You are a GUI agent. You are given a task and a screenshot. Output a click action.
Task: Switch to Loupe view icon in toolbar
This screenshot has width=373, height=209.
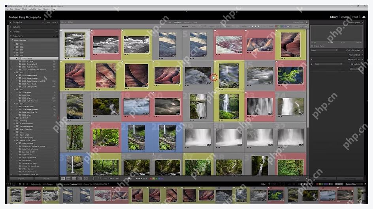[68, 178]
